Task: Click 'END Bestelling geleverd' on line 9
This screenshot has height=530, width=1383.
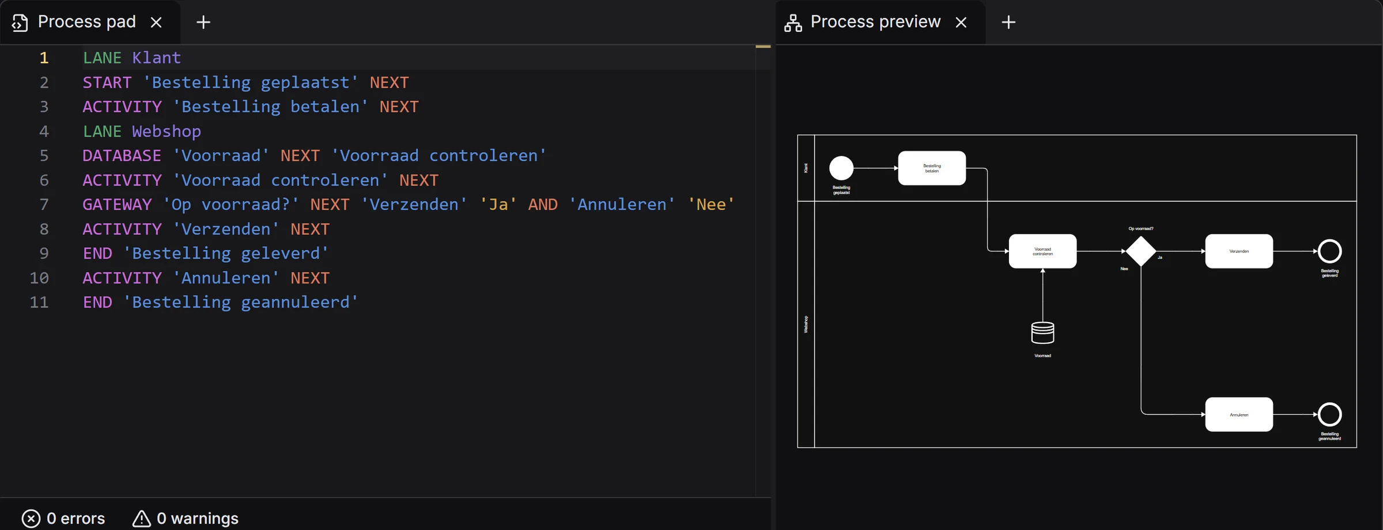Action: (x=206, y=253)
